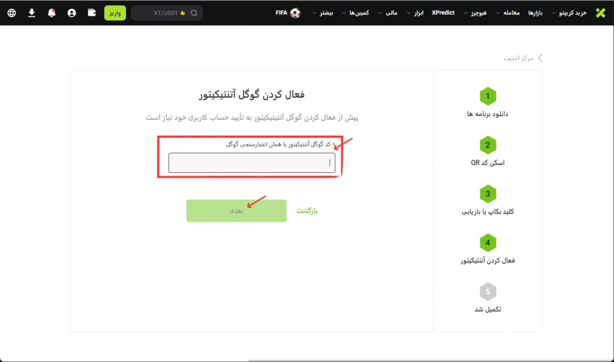Select step 2 hexagon icon
Image resolution: width=614 pixels, height=362 pixels.
[x=488, y=145]
